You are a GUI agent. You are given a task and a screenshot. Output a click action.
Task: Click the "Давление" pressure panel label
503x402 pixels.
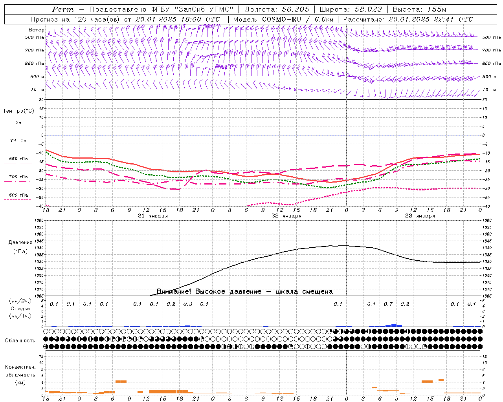20,243
